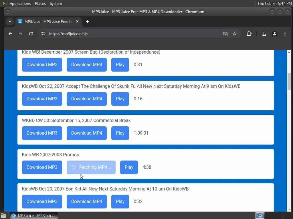Reload the MP3Juice page
Viewport: 293px width, 219px height.
(x=31, y=34)
